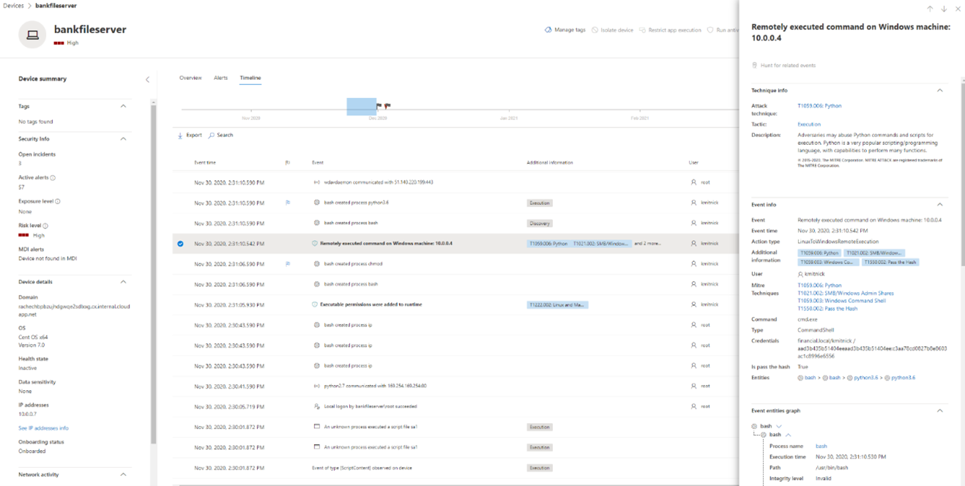Click the highlighted range on the timeline slider

(x=361, y=106)
